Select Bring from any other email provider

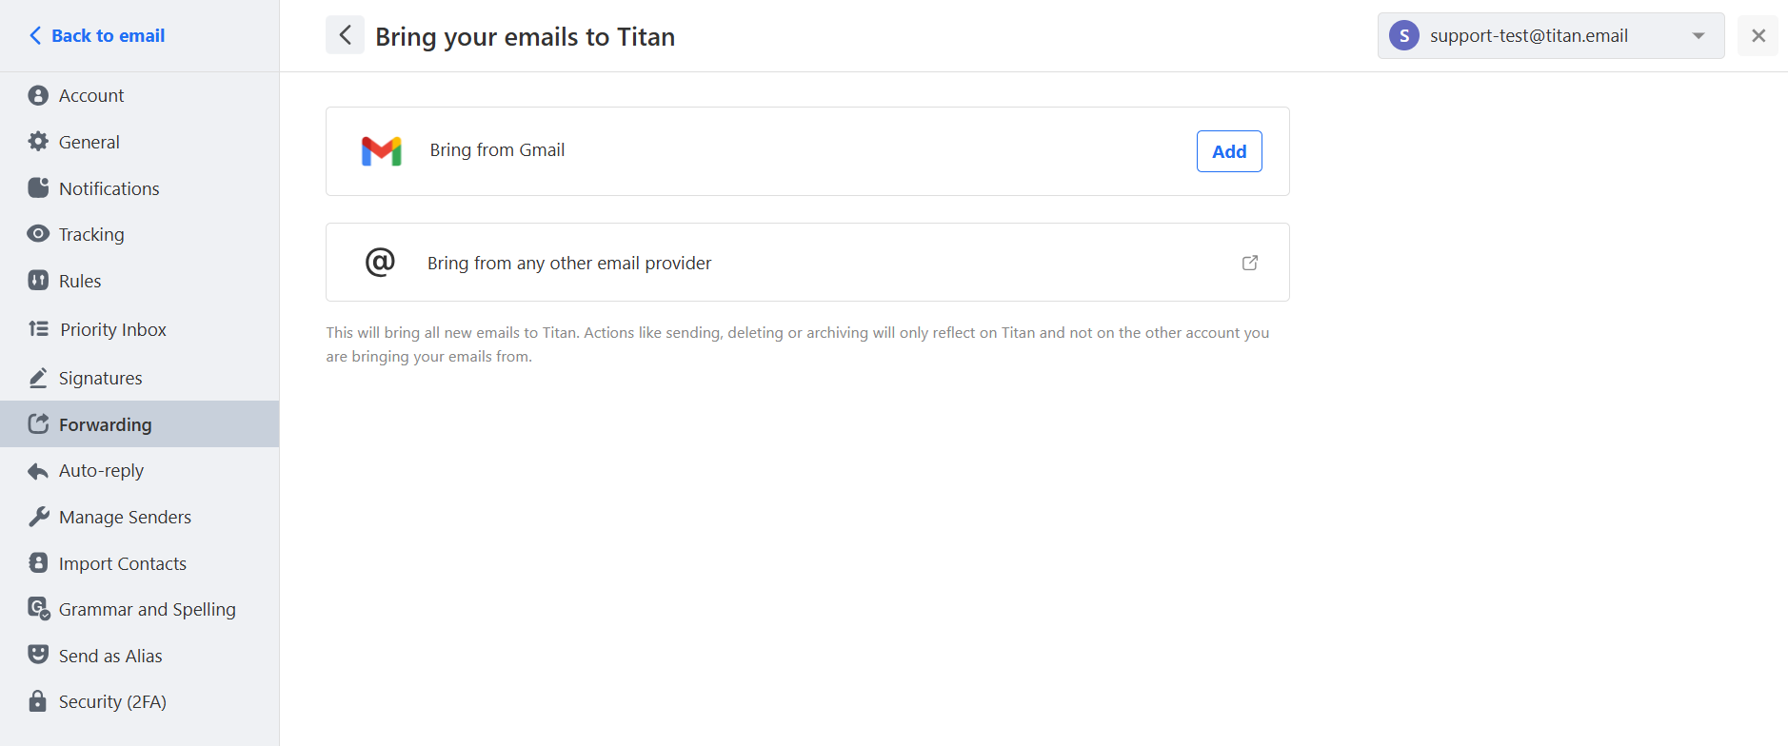(807, 263)
